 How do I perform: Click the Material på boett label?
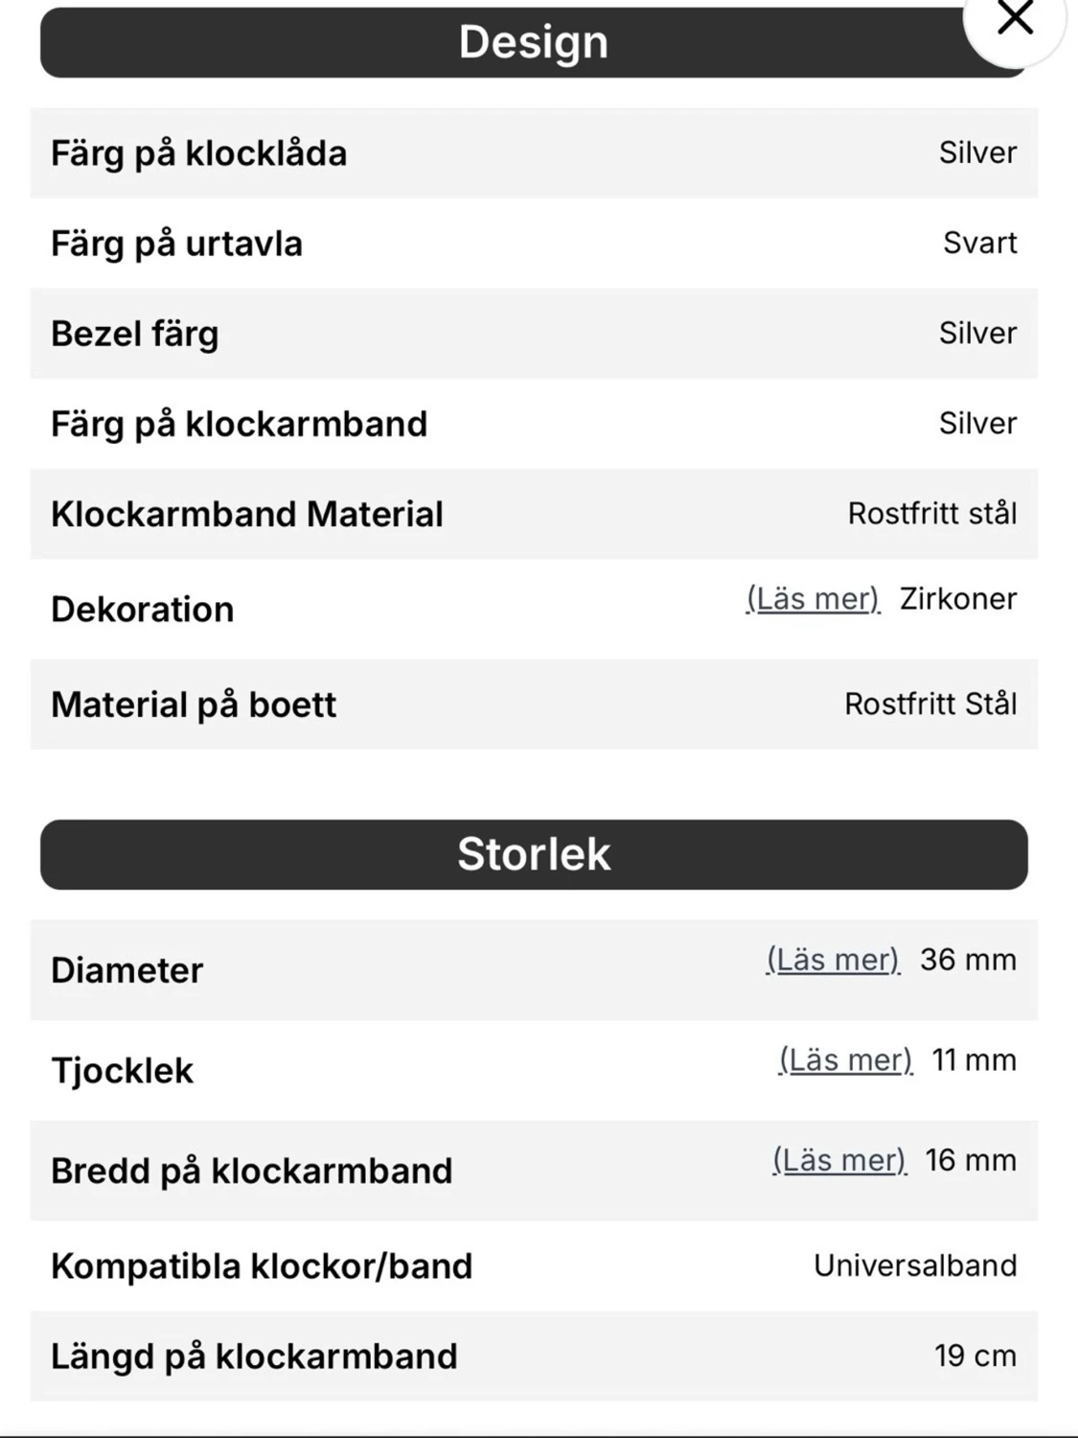click(194, 705)
